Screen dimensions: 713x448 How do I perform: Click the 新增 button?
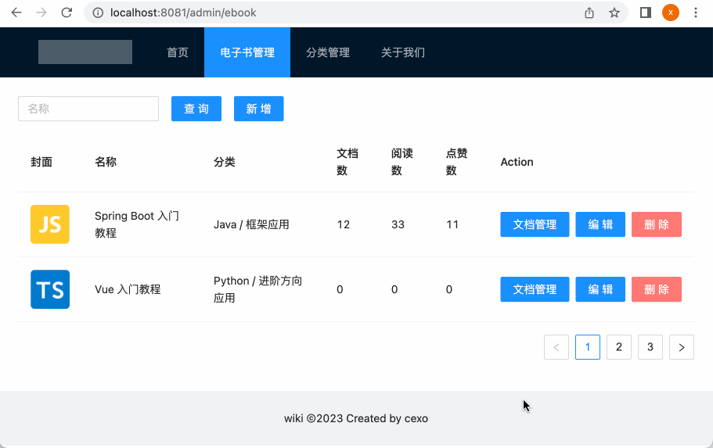tap(259, 109)
